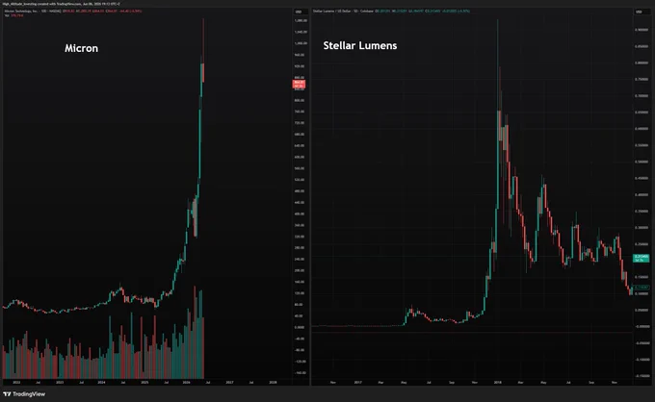
Task: Click the 1,000.00 price level on Micron axis
Action: click(301, 43)
